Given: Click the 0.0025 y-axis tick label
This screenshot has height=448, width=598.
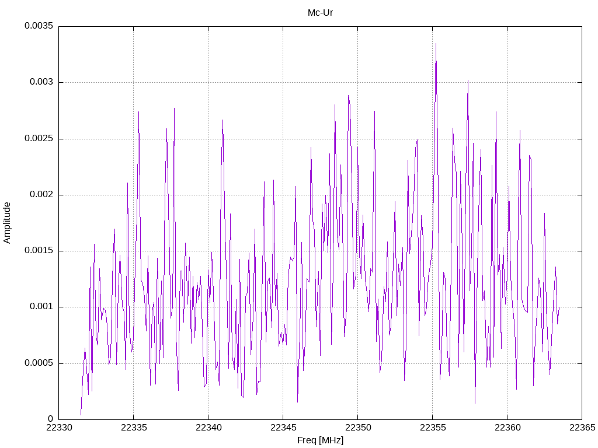Looking at the screenshot, I should pos(39,138).
